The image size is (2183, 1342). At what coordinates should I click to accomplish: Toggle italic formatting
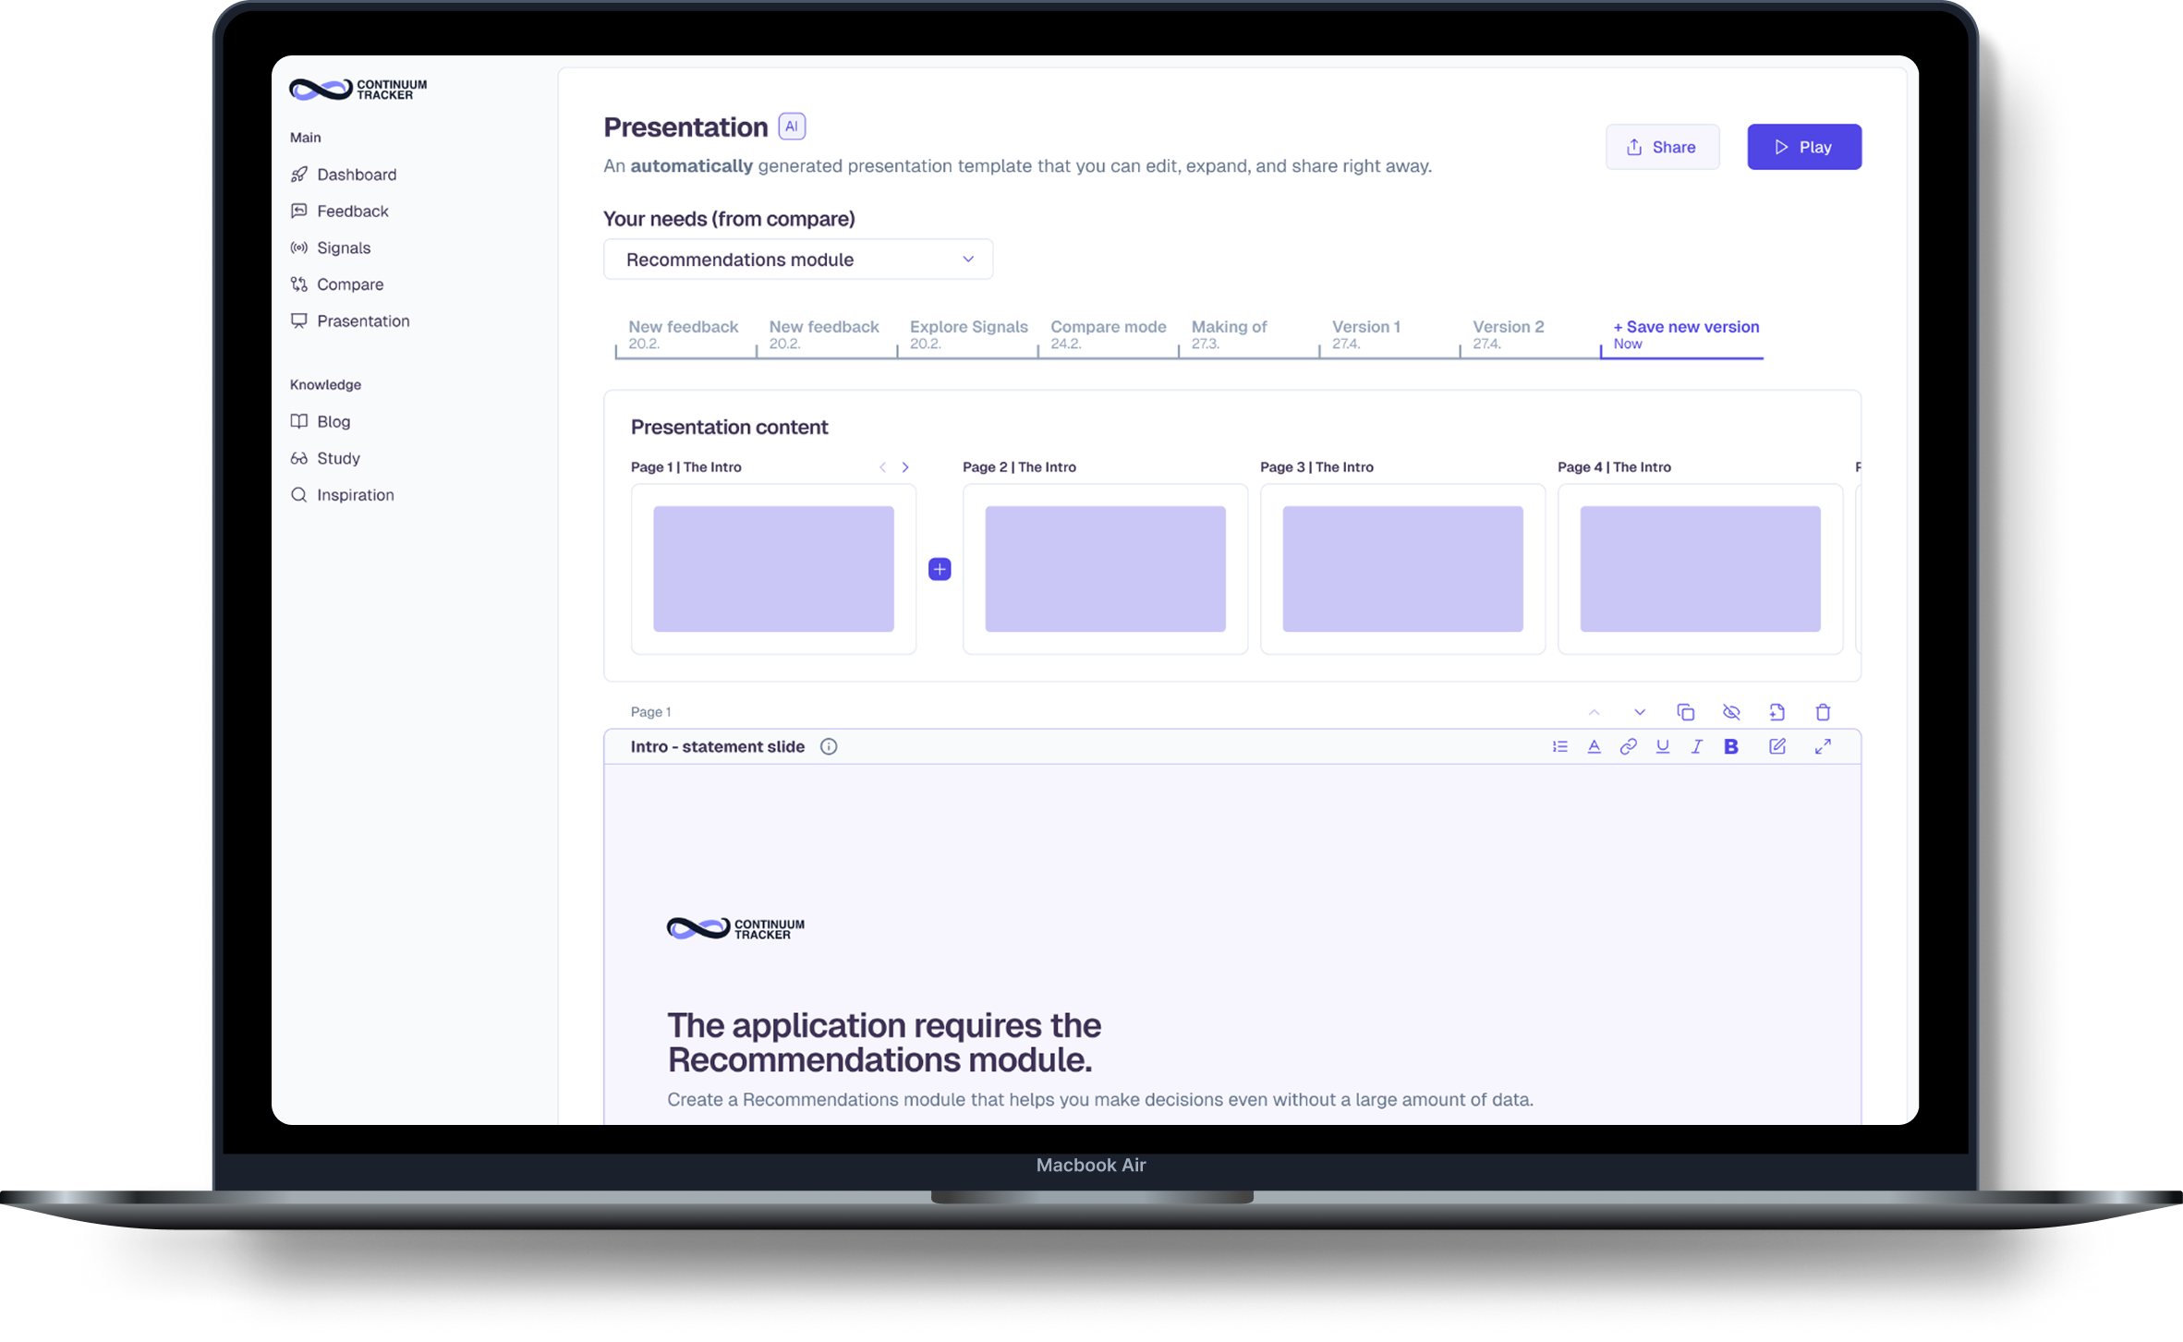coord(1696,746)
